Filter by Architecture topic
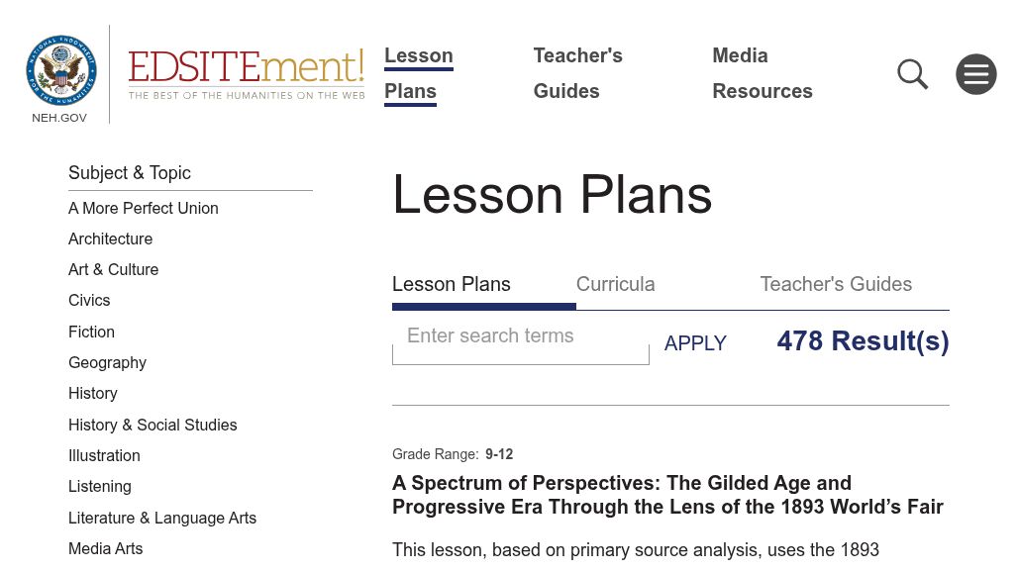 pyautogui.click(x=111, y=238)
